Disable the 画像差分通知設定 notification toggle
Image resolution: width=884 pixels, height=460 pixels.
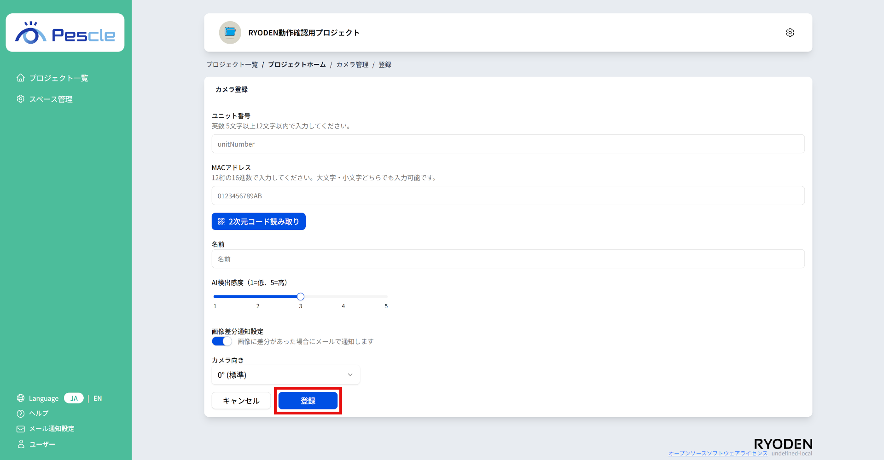point(221,341)
